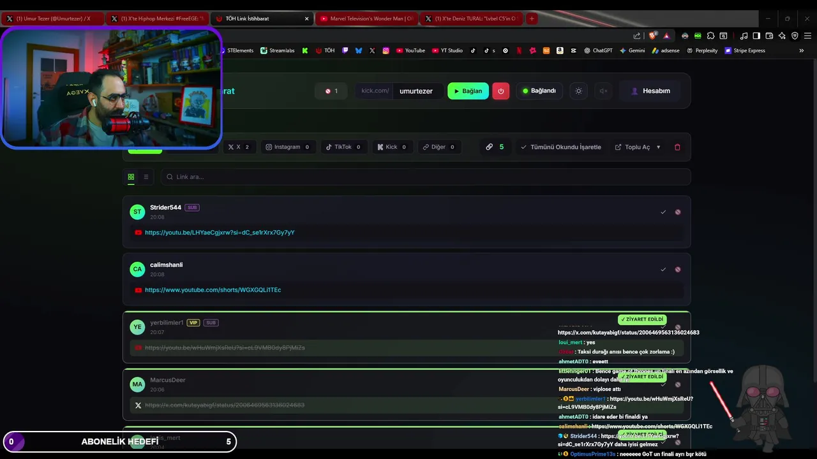
Task: Open MarcusDeer's visited x.com link
Action: coord(225,405)
